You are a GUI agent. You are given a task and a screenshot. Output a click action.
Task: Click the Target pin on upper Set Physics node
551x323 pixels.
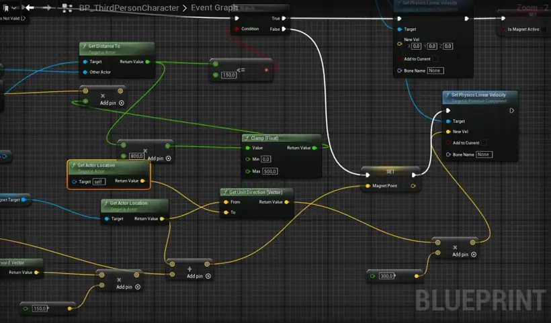click(x=400, y=29)
